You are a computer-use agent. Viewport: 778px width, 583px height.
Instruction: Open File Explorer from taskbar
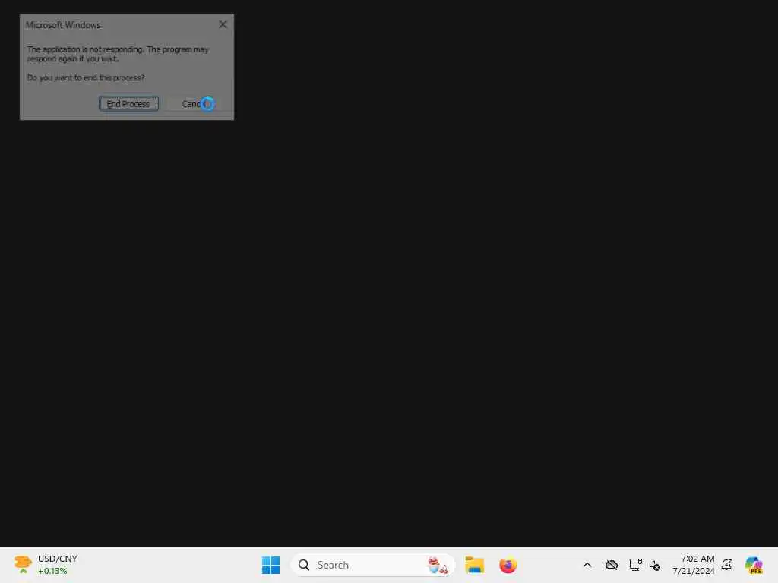[474, 565]
